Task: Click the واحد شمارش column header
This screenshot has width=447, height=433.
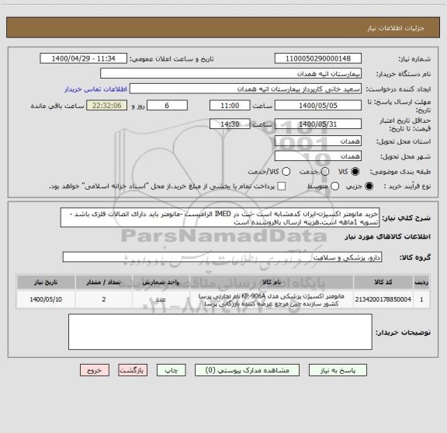Action: [x=161, y=282]
